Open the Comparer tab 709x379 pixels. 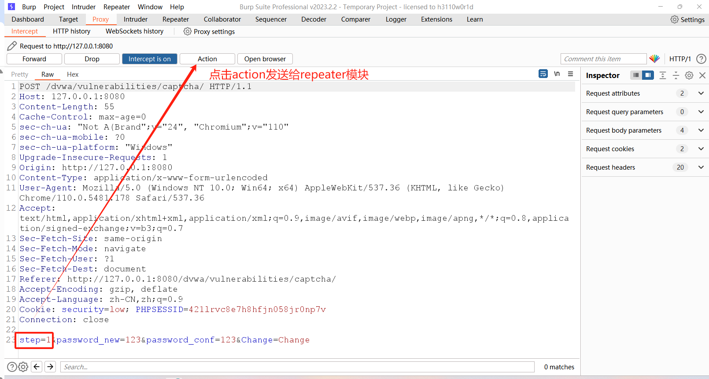356,19
